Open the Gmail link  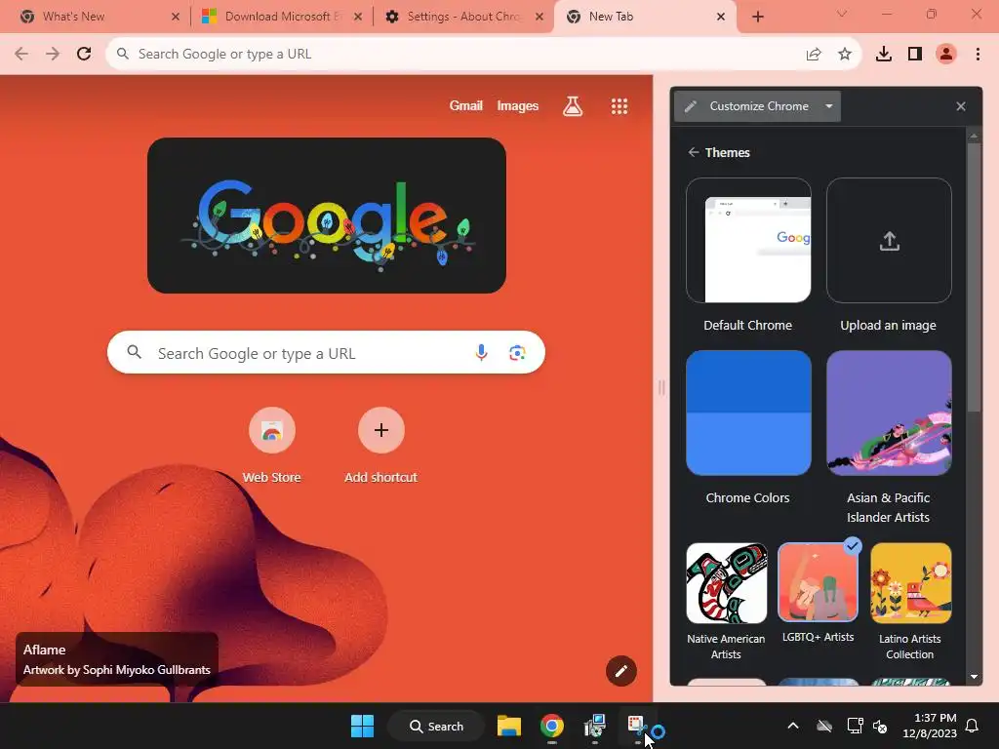(465, 105)
